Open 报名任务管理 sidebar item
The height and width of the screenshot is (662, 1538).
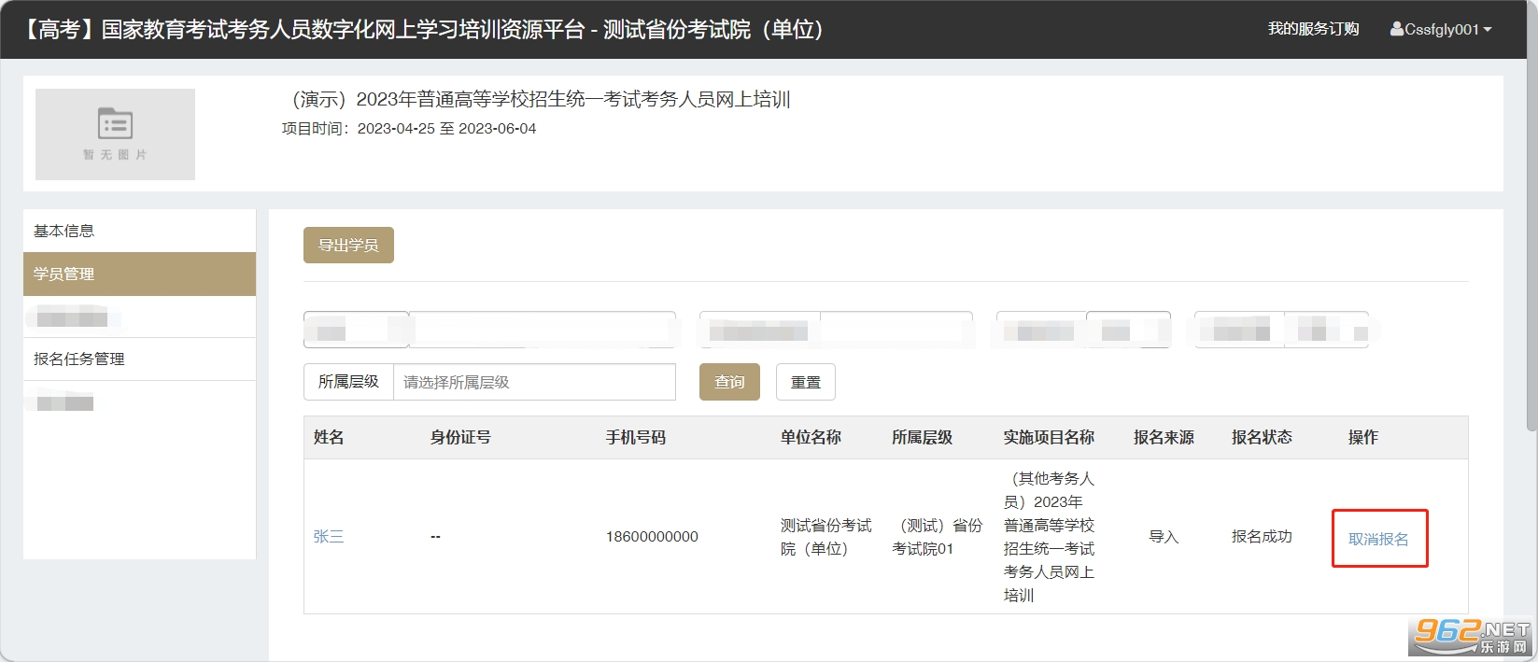pos(139,359)
